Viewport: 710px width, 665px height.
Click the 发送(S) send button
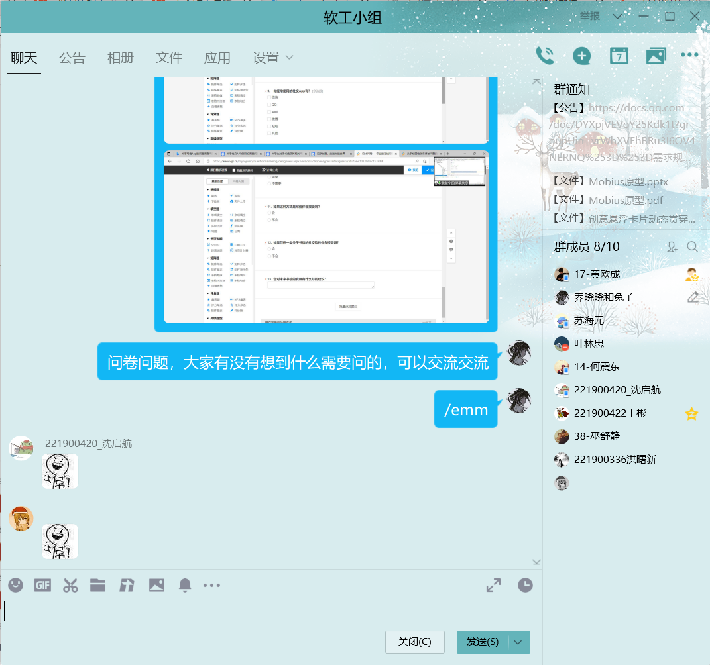click(483, 642)
